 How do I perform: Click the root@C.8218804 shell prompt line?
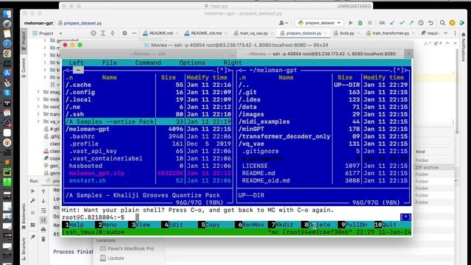pyautogui.click(x=93, y=217)
